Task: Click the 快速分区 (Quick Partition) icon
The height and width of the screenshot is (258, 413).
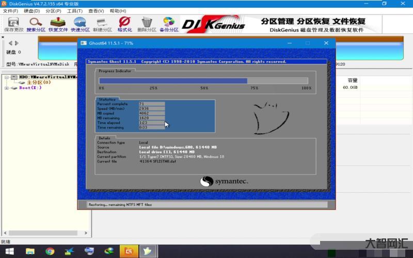Action: tap(80, 24)
